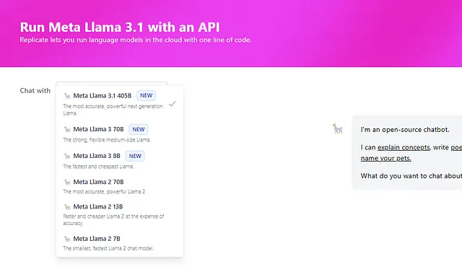Click the llama icon beside Meta Llama 2 13B
The height and width of the screenshot is (277, 462).
coord(67,207)
